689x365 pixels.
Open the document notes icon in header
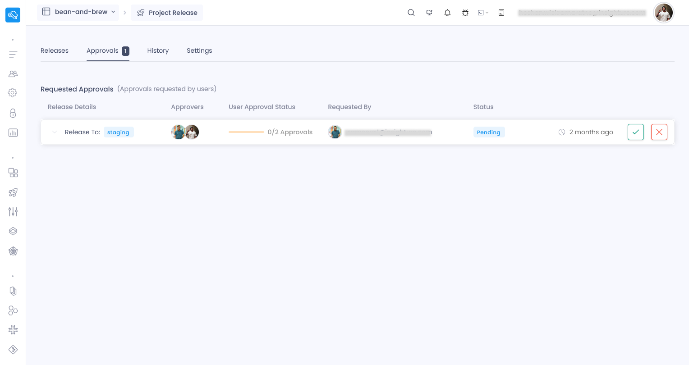click(501, 13)
